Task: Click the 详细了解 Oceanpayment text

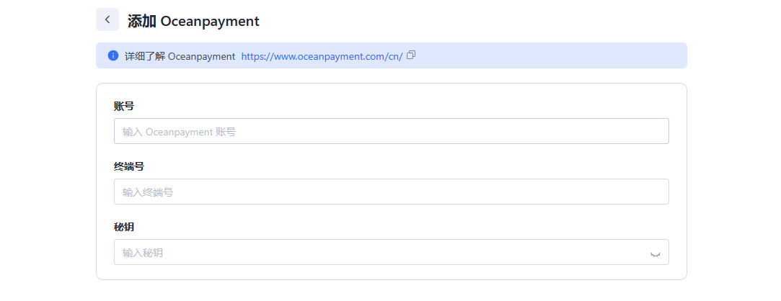Action: [x=180, y=56]
